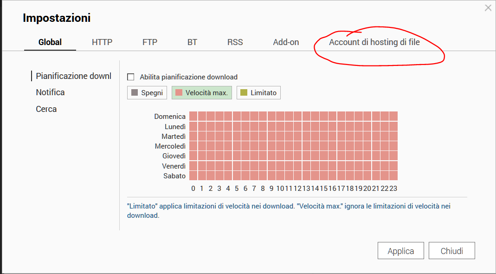Image resolution: width=496 pixels, height=274 pixels.
Task: Close the Impostazioni dialog with X
Action: 488,7
